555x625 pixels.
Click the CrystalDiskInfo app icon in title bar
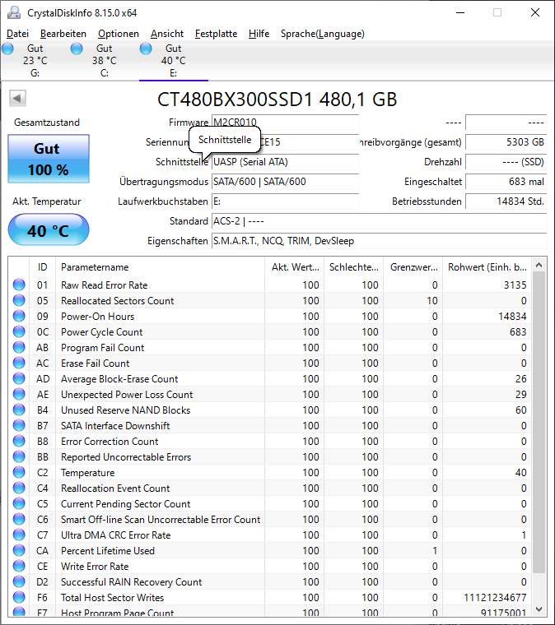click(x=14, y=13)
